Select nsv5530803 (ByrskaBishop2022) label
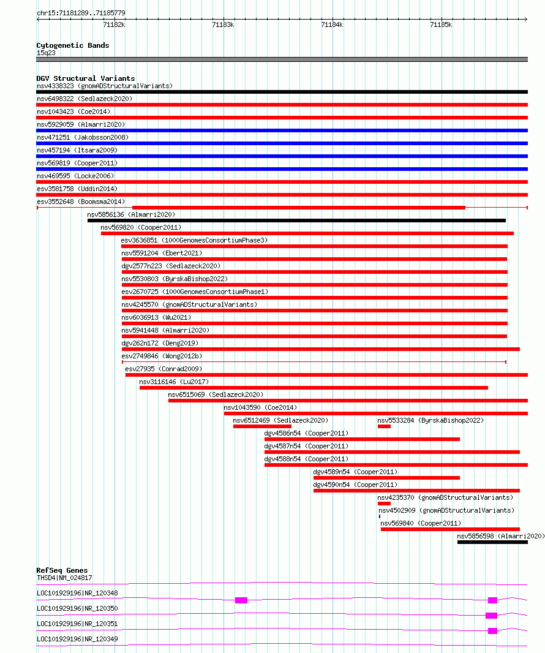Viewport: 545px width, 653px height. point(175,279)
